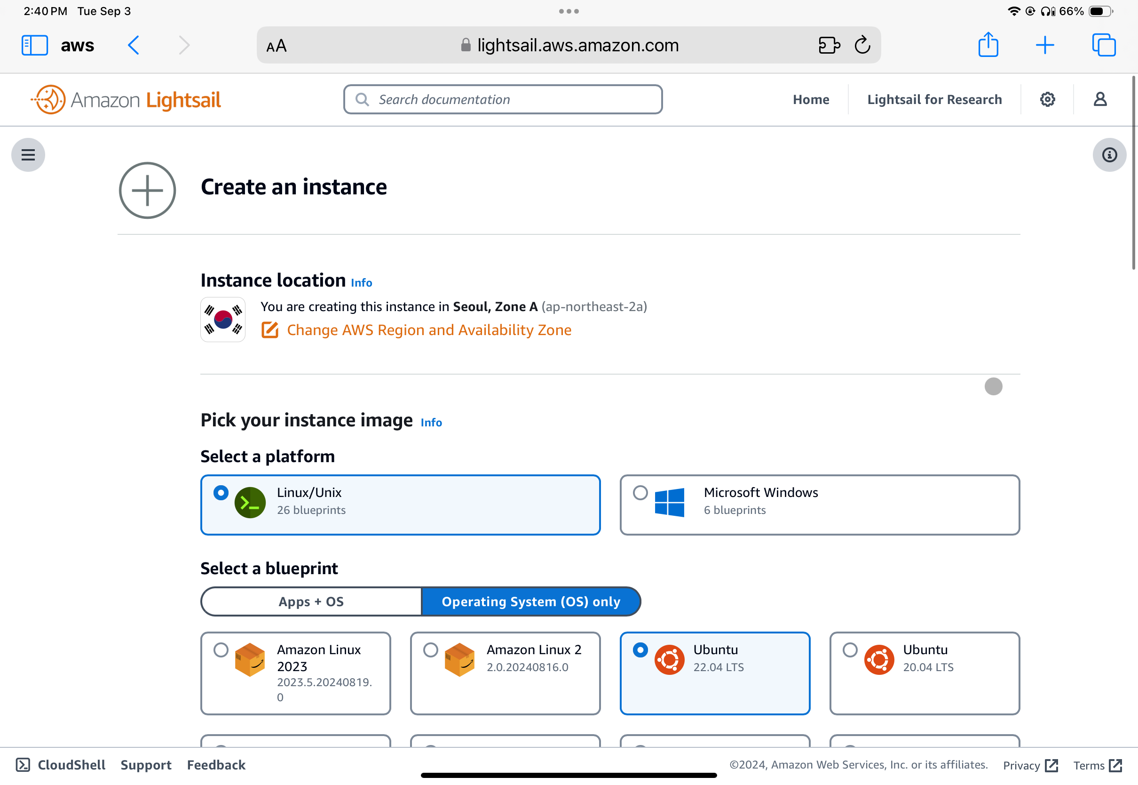Open the help info panel circle icon
Viewport: 1138px width, 785px height.
point(1109,155)
